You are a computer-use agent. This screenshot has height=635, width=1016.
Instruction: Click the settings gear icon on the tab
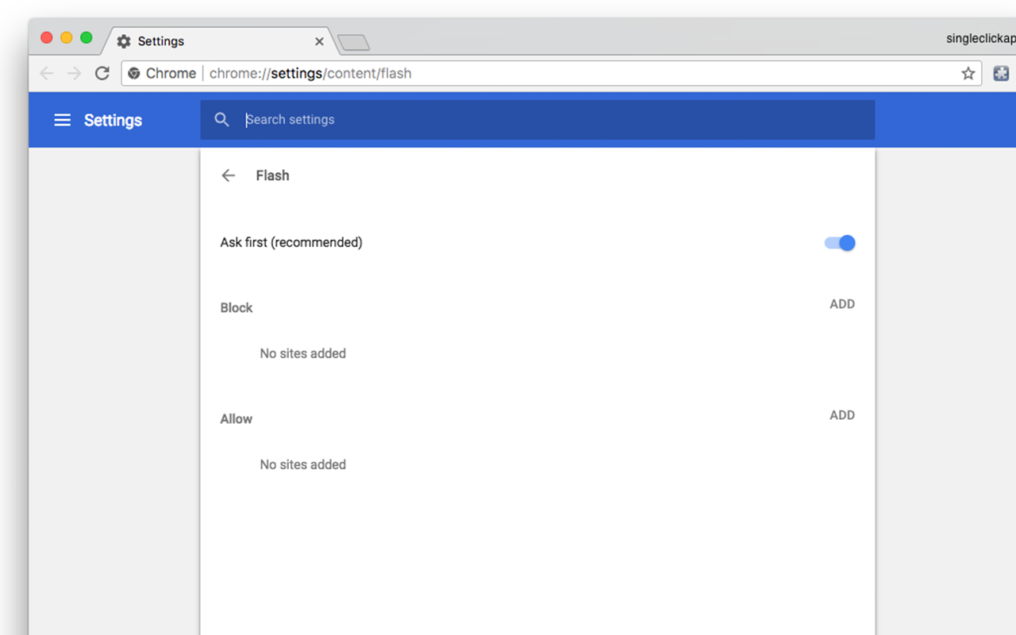click(x=123, y=40)
